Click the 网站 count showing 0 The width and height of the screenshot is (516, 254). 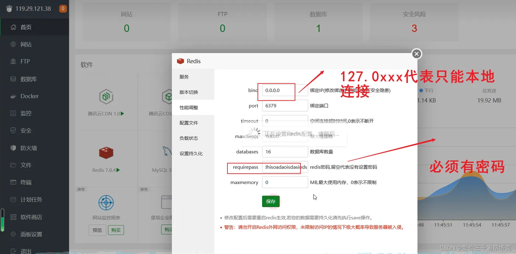[127, 28]
